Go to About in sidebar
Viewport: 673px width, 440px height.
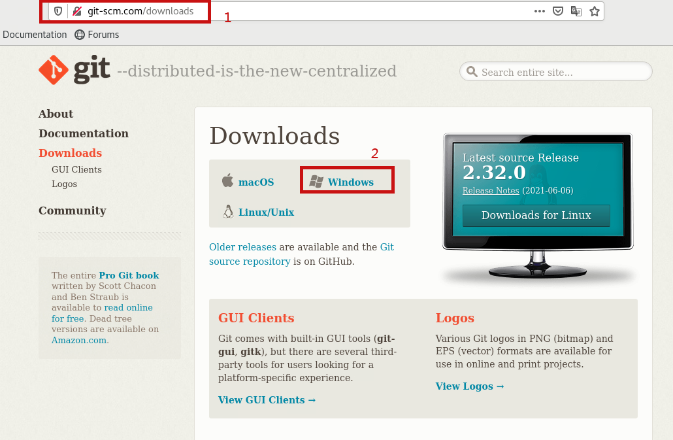(x=56, y=114)
